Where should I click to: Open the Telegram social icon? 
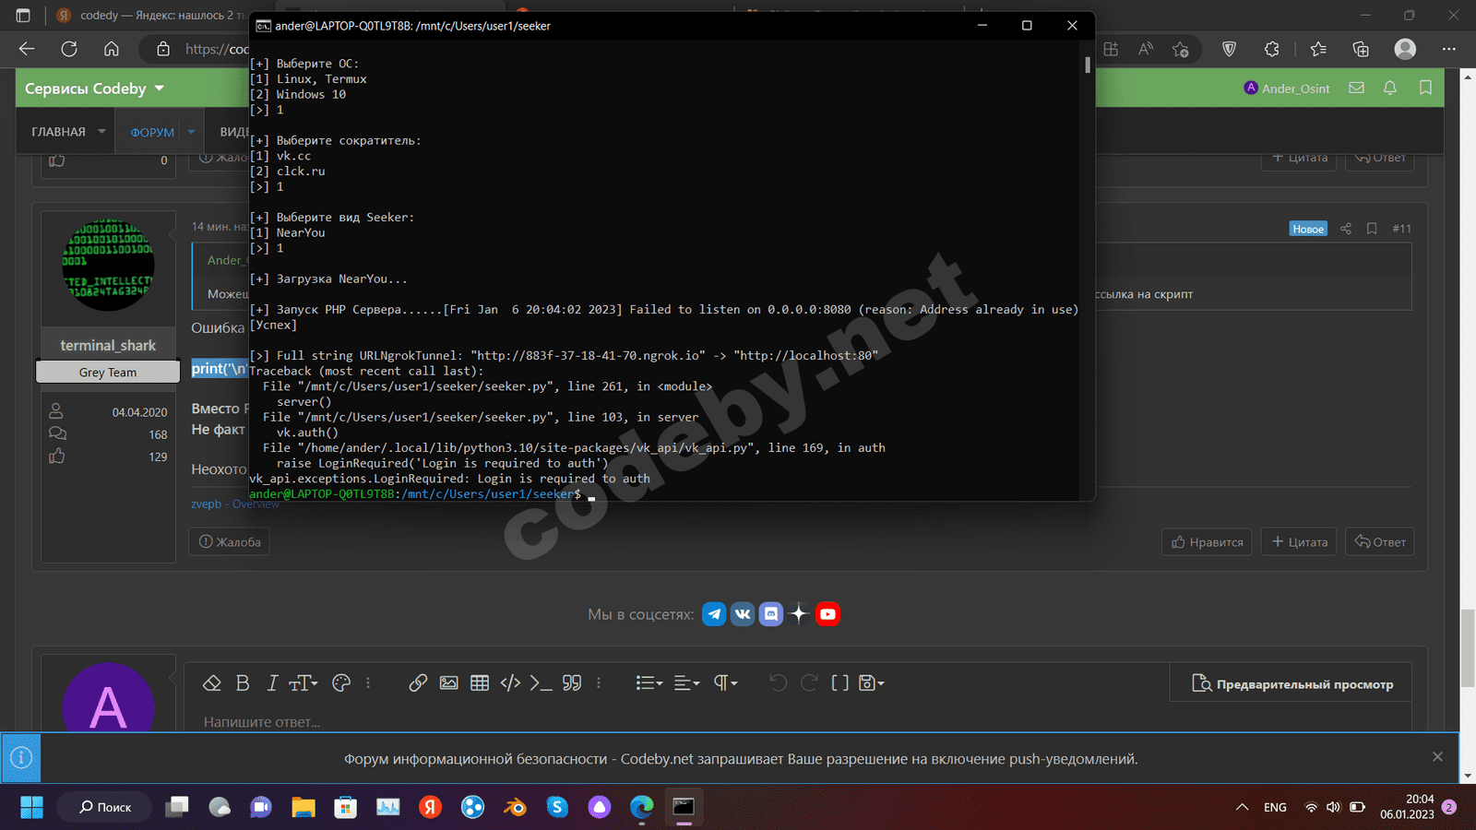(714, 614)
